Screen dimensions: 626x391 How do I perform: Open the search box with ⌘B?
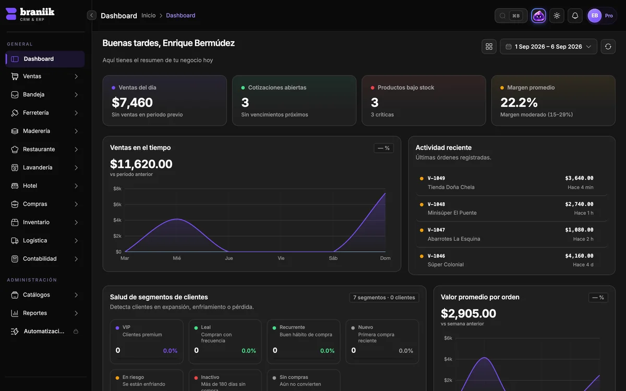[x=511, y=16]
